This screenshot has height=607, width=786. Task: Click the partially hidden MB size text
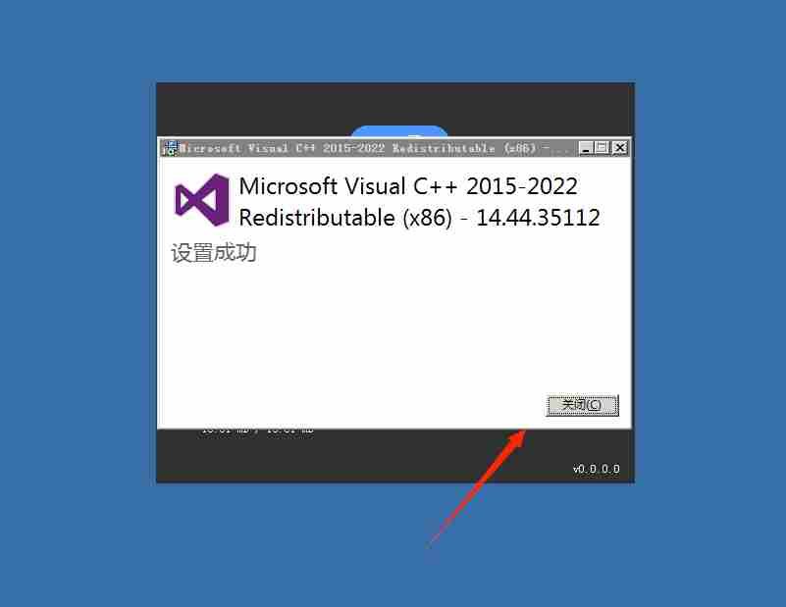coord(257,431)
